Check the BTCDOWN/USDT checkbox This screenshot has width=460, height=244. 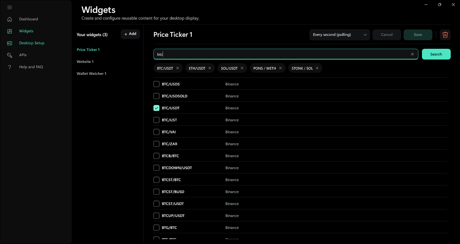pyautogui.click(x=156, y=168)
